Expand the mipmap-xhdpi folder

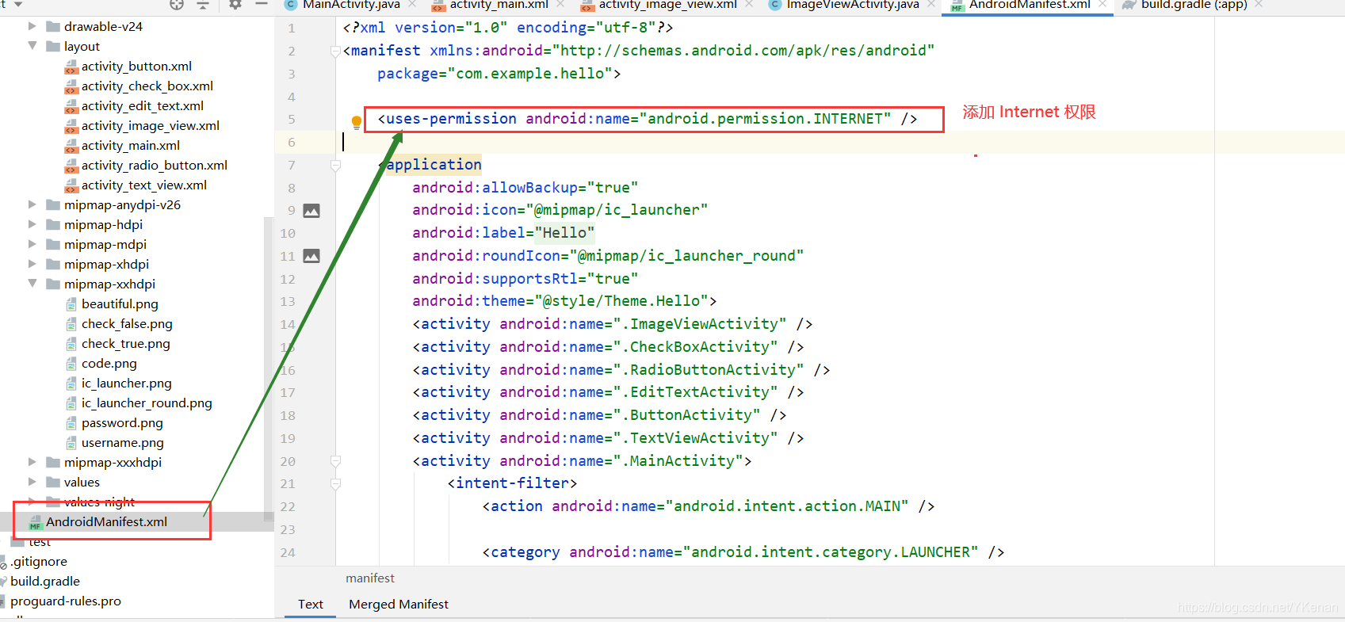coord(32,264)
